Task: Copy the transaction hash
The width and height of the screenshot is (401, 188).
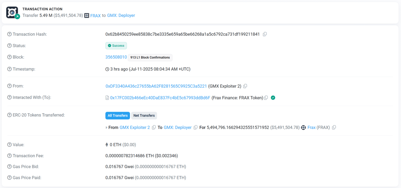Action: (x=265, y=34)
